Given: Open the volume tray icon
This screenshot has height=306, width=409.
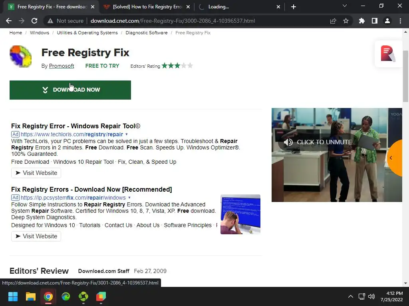Looking at the screenshot, I should [371, 296].
